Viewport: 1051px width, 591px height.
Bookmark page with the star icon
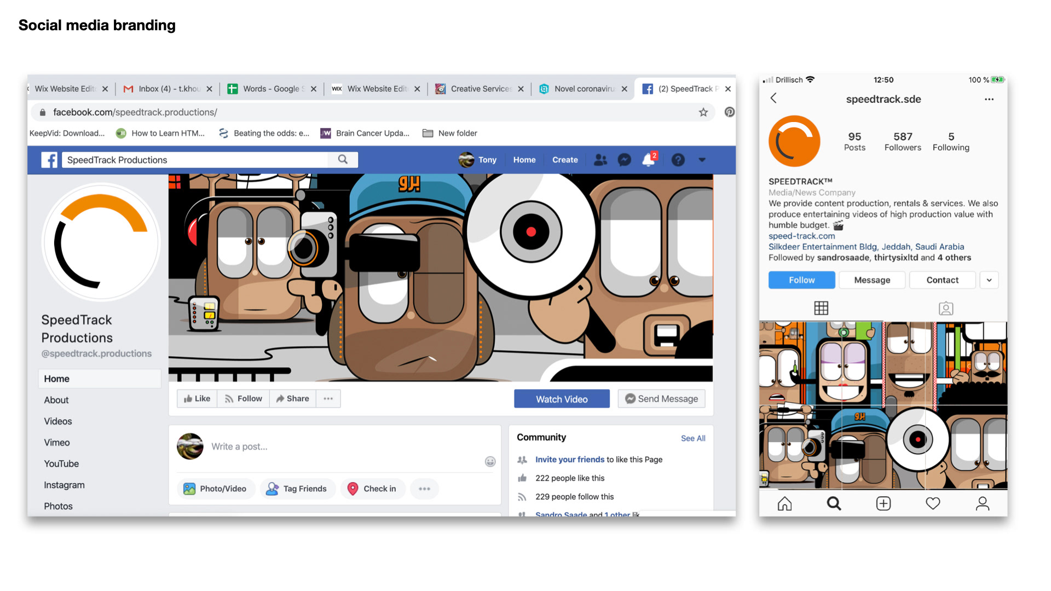[x=703, y=112]
